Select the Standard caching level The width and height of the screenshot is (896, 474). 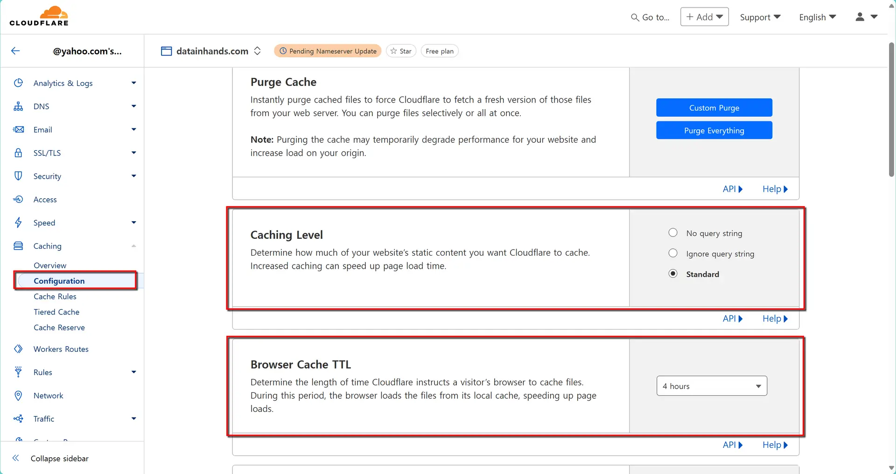pyautogui.click(x=672, y=273)
